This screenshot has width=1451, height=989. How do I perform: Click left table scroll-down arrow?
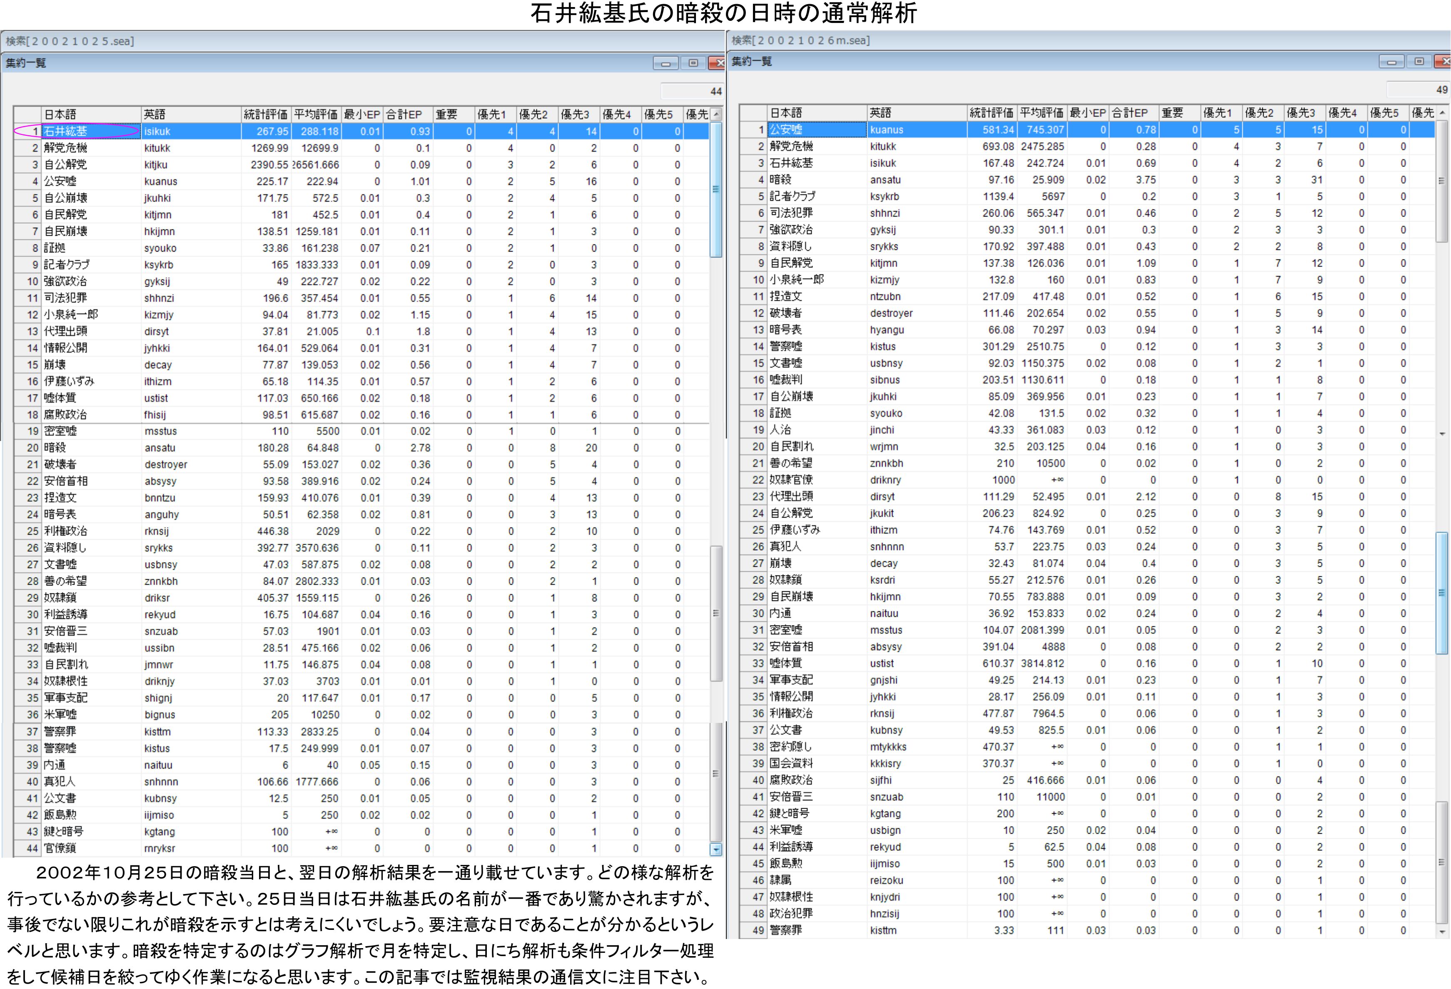(716, 849)
